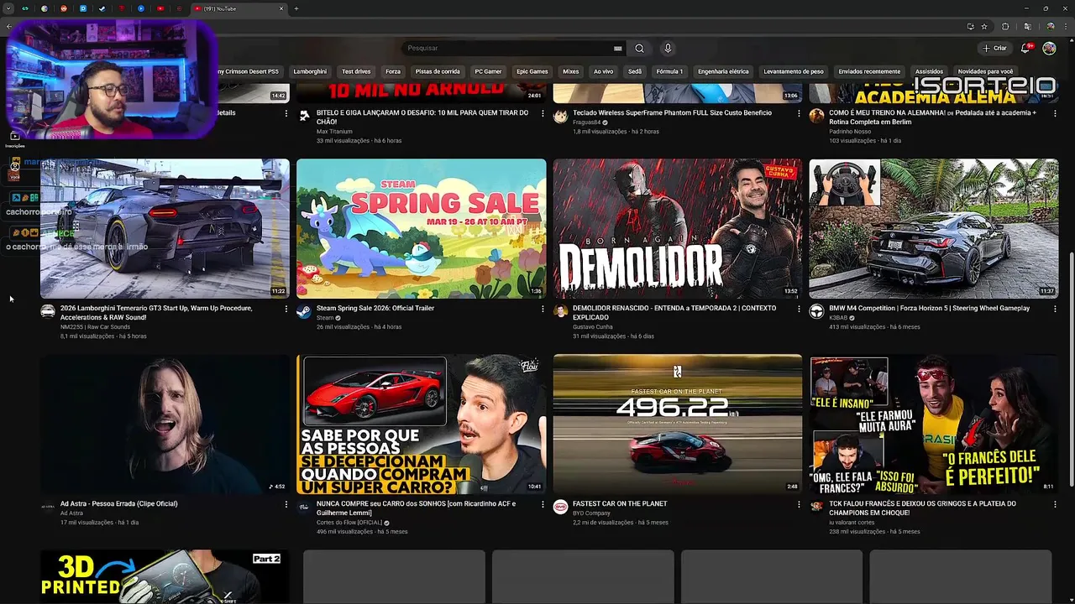Select the Fórmula 1 filter chip
This screenshot has width=1075, height=604.
click(669, 71)
